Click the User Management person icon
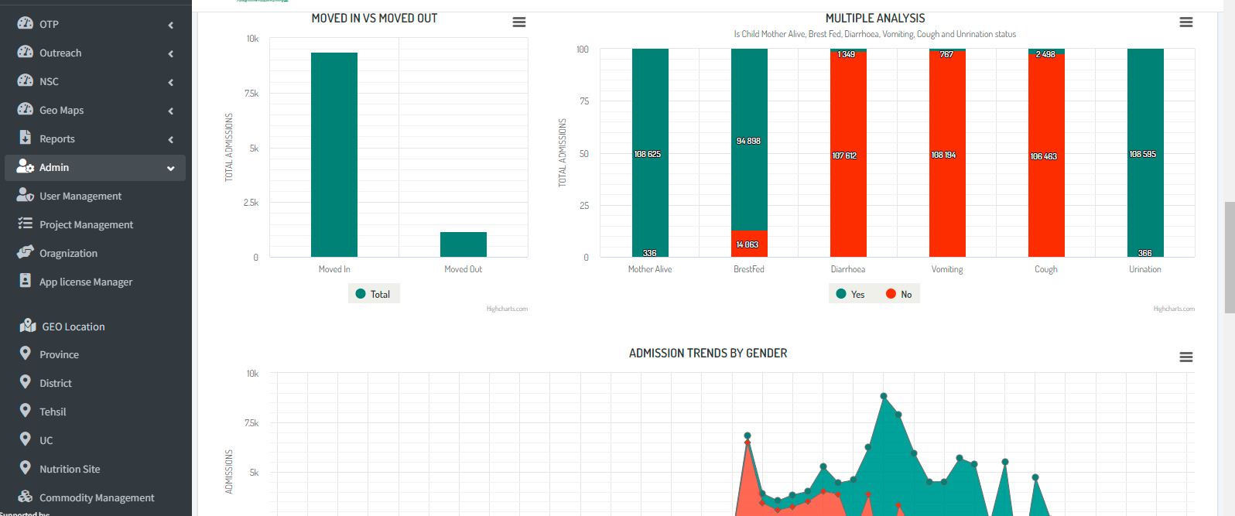This screenshot has width=1235, height=516. pos(25,195)
